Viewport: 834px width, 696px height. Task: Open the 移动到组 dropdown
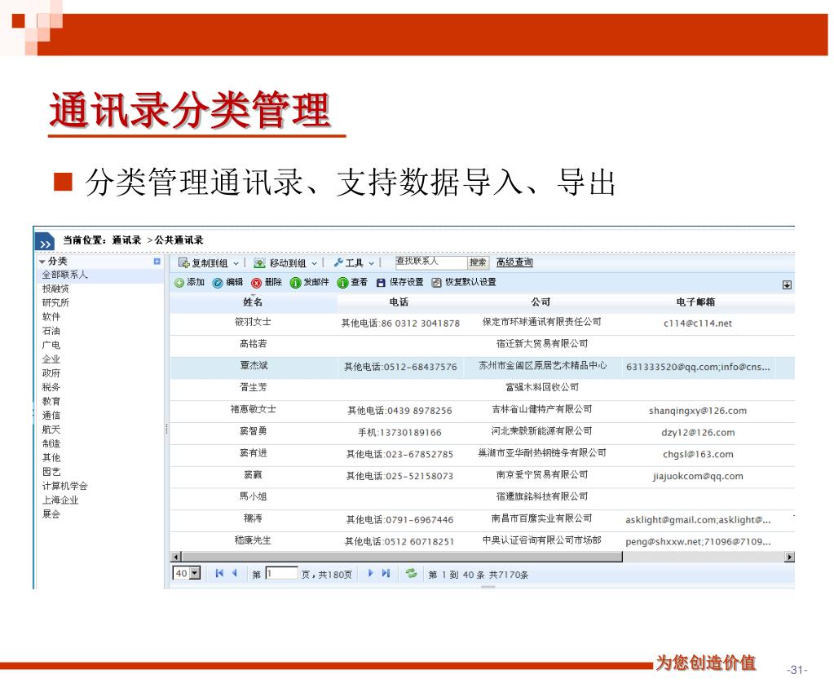[x=314, y=263]
